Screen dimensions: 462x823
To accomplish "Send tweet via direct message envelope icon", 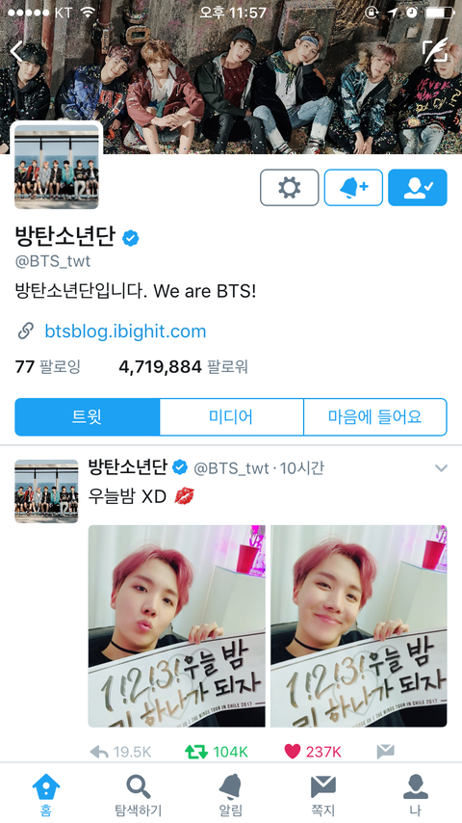I will (385, 752).
